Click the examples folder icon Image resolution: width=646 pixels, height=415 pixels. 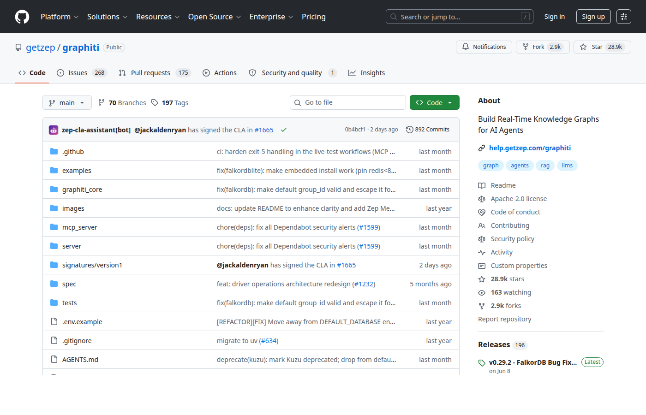tap(54, 170)
